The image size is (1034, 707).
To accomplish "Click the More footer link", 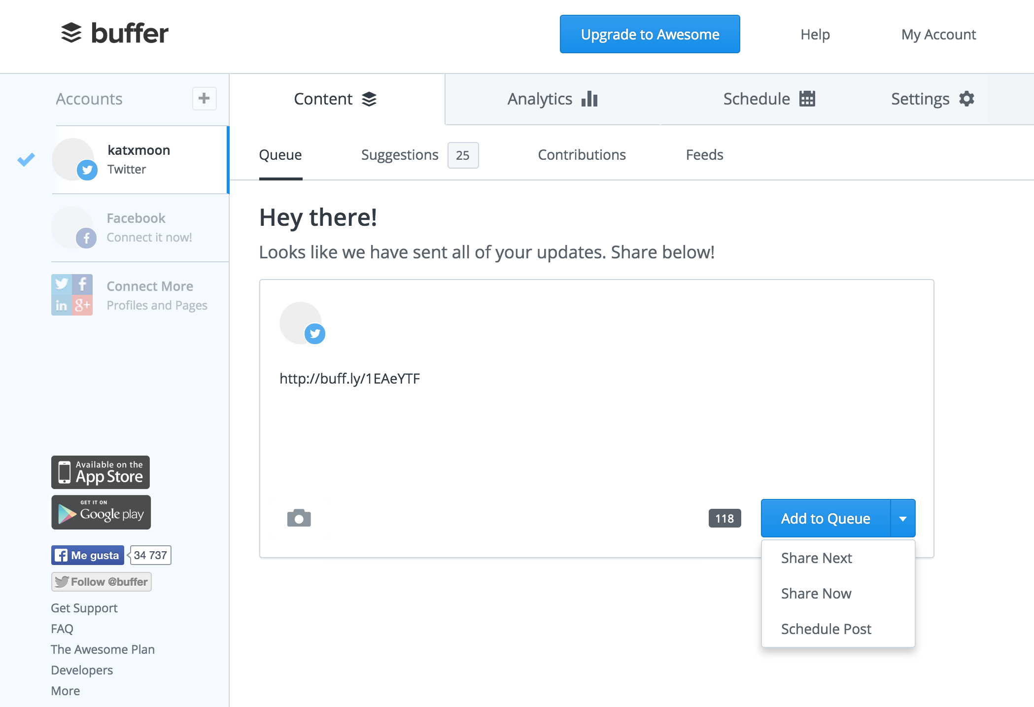I will (x=66, y=691).
